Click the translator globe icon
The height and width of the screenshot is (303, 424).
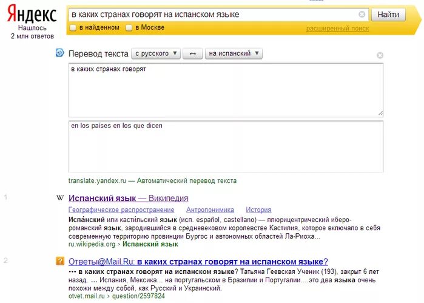point(60,53)
